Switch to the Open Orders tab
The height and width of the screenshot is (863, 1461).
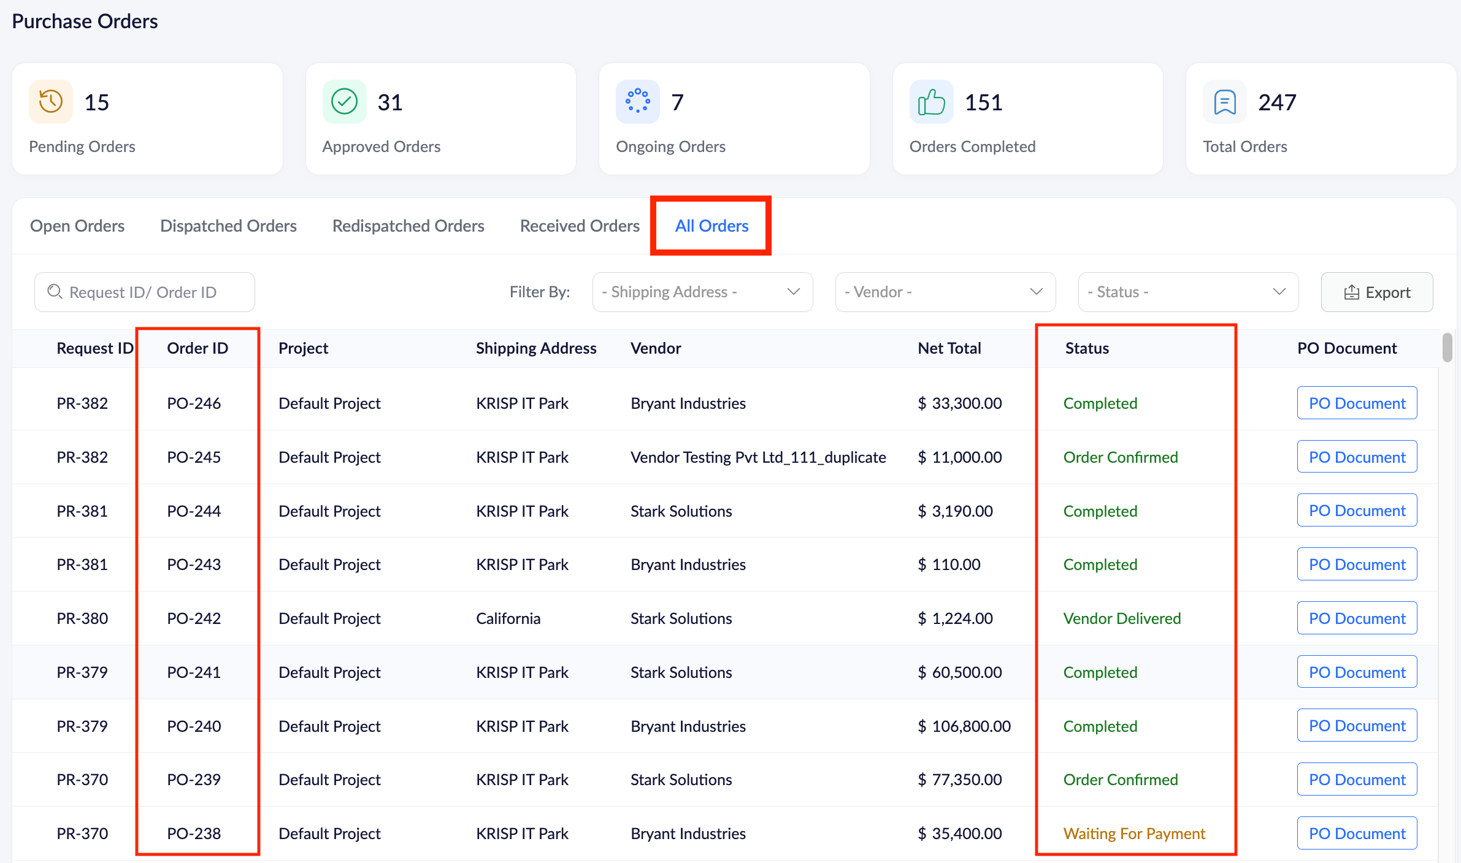point(77,226)
